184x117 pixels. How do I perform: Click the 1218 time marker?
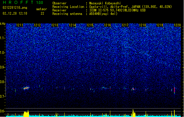pyautogui.click(x=142, y=25)
